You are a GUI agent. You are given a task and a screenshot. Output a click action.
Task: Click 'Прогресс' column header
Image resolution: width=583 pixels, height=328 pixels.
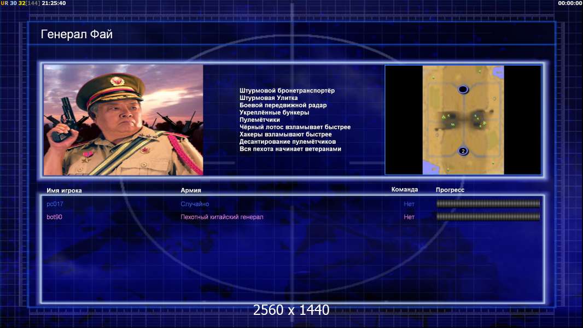[x=450, y=190]
